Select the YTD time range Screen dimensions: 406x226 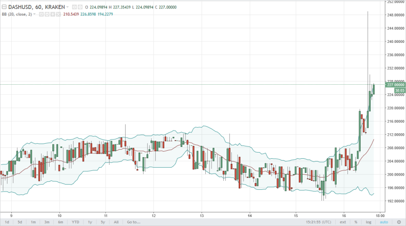75,222
